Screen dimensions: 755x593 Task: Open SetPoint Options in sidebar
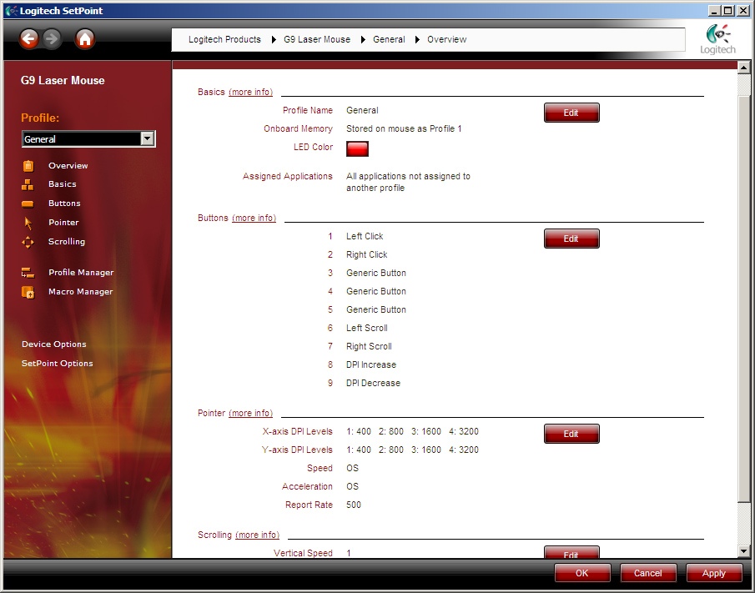pos(58,364)
